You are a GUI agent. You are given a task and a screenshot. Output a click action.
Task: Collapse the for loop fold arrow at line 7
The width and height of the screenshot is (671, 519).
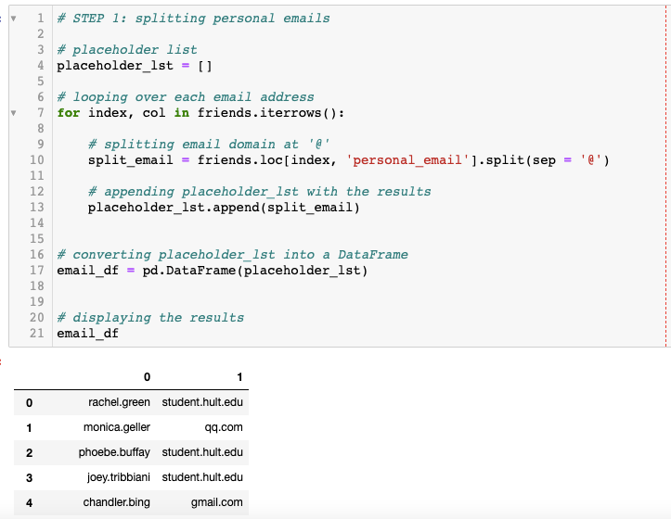coord(13,113)
